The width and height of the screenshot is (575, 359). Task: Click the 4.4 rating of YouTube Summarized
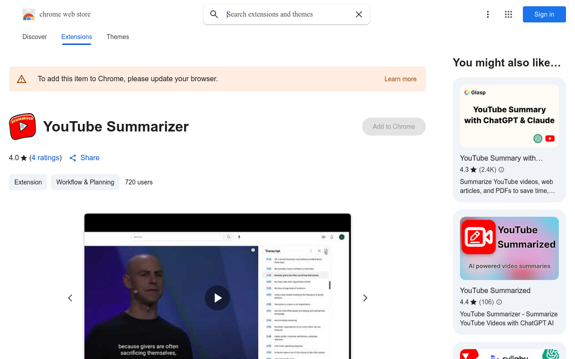click(x=468, y=302)
